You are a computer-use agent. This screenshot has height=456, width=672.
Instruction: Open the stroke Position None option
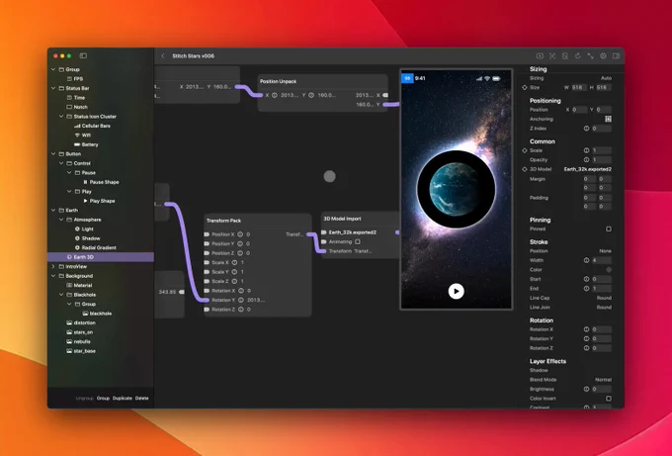[605, 251]
